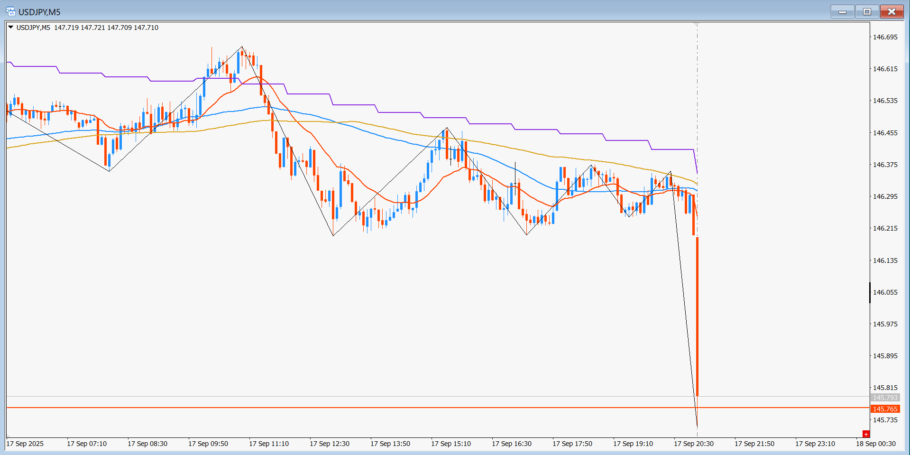Click the USDJPY,M5 OHLC text in chart corner
This screenshot has height=455, width=910.
click(x=87, y=28)
